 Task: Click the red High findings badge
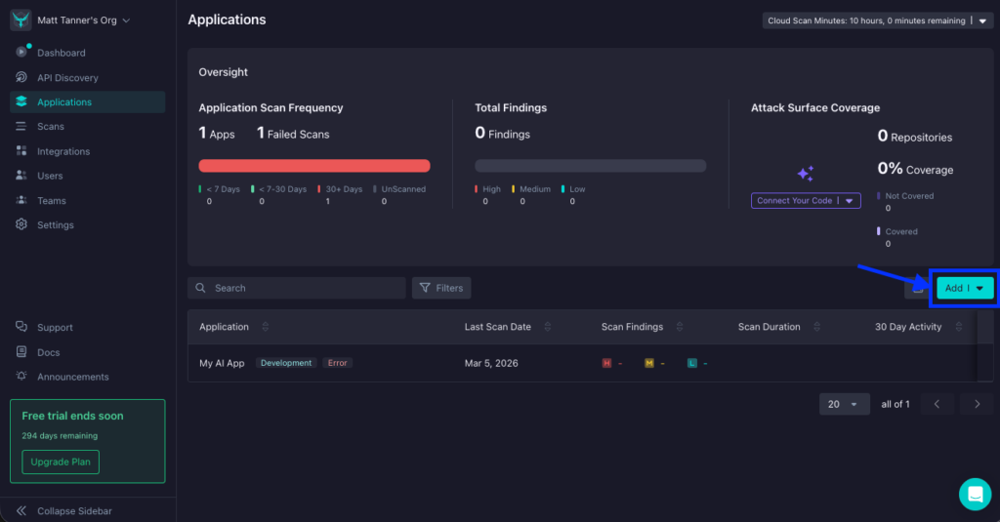pos(606,363)
